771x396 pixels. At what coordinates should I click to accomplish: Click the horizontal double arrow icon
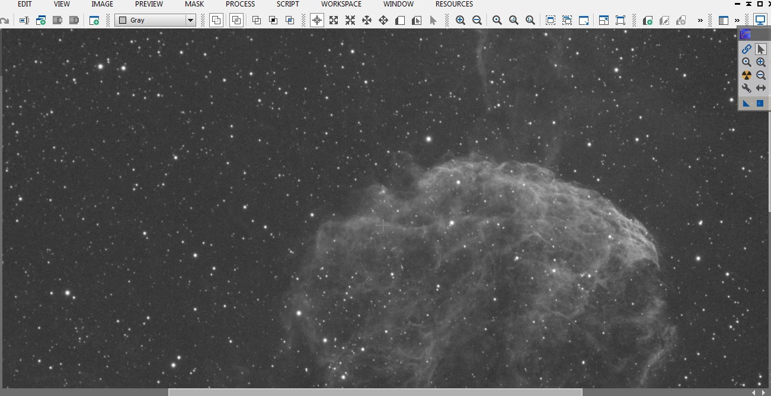761,88
